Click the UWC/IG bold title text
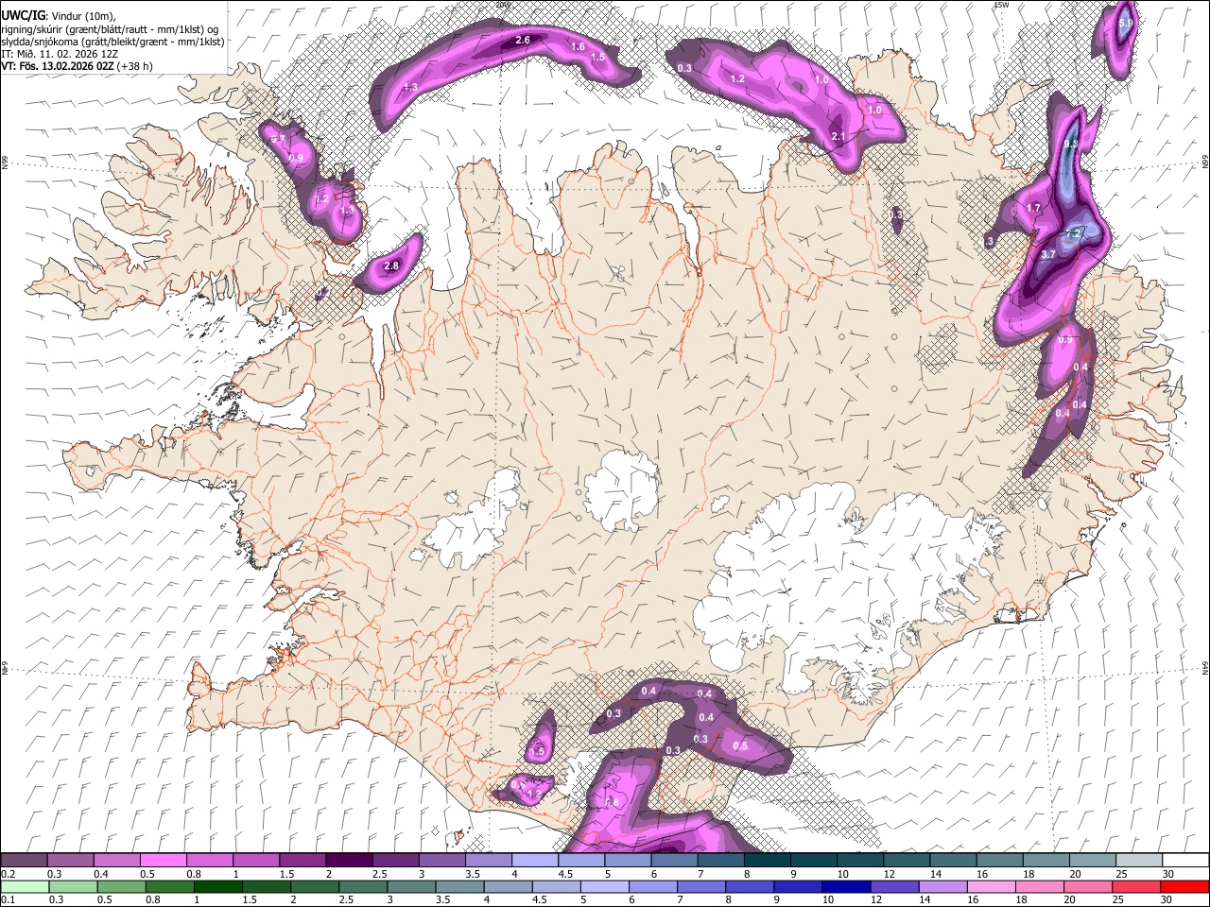1210x907 pixels. pos(22,15)
